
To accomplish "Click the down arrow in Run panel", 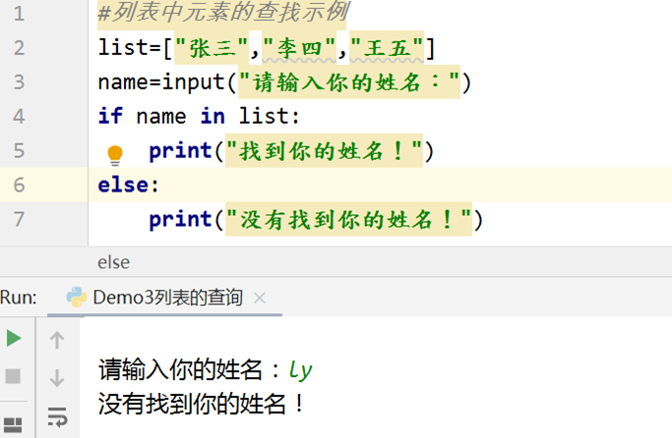I will (x=57, y=378).
